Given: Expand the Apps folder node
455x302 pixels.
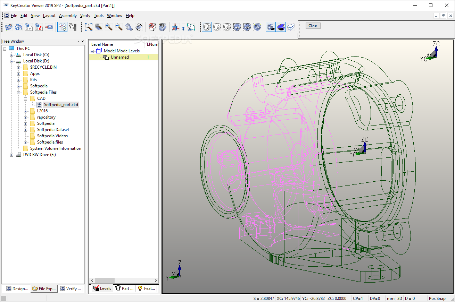Looking at the screenshot, I should 19,74.
